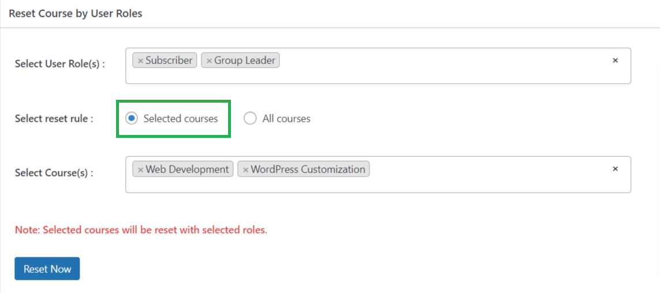Screen dimensions: 660x293
Task: Remove the Web Development course tag
Action: pos(140,170)
